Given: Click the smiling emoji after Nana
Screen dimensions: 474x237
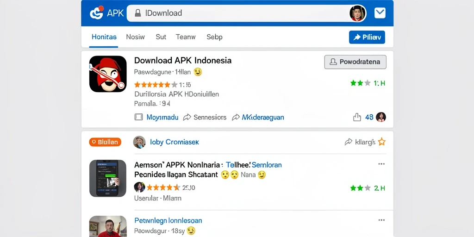Looking at the screenshot, I should (x=262, y=175).
